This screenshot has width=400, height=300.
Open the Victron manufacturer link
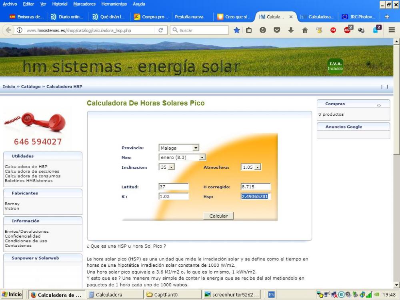pos(12,208)
